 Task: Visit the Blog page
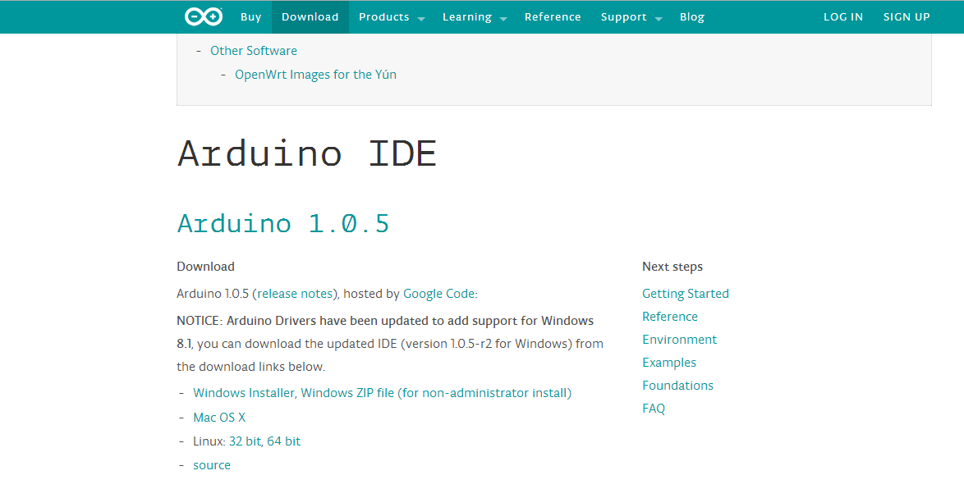692,17
